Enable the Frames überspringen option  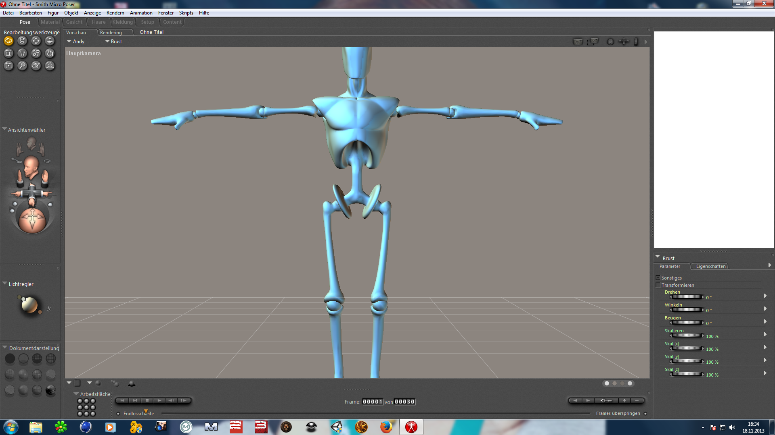point(645,414)
